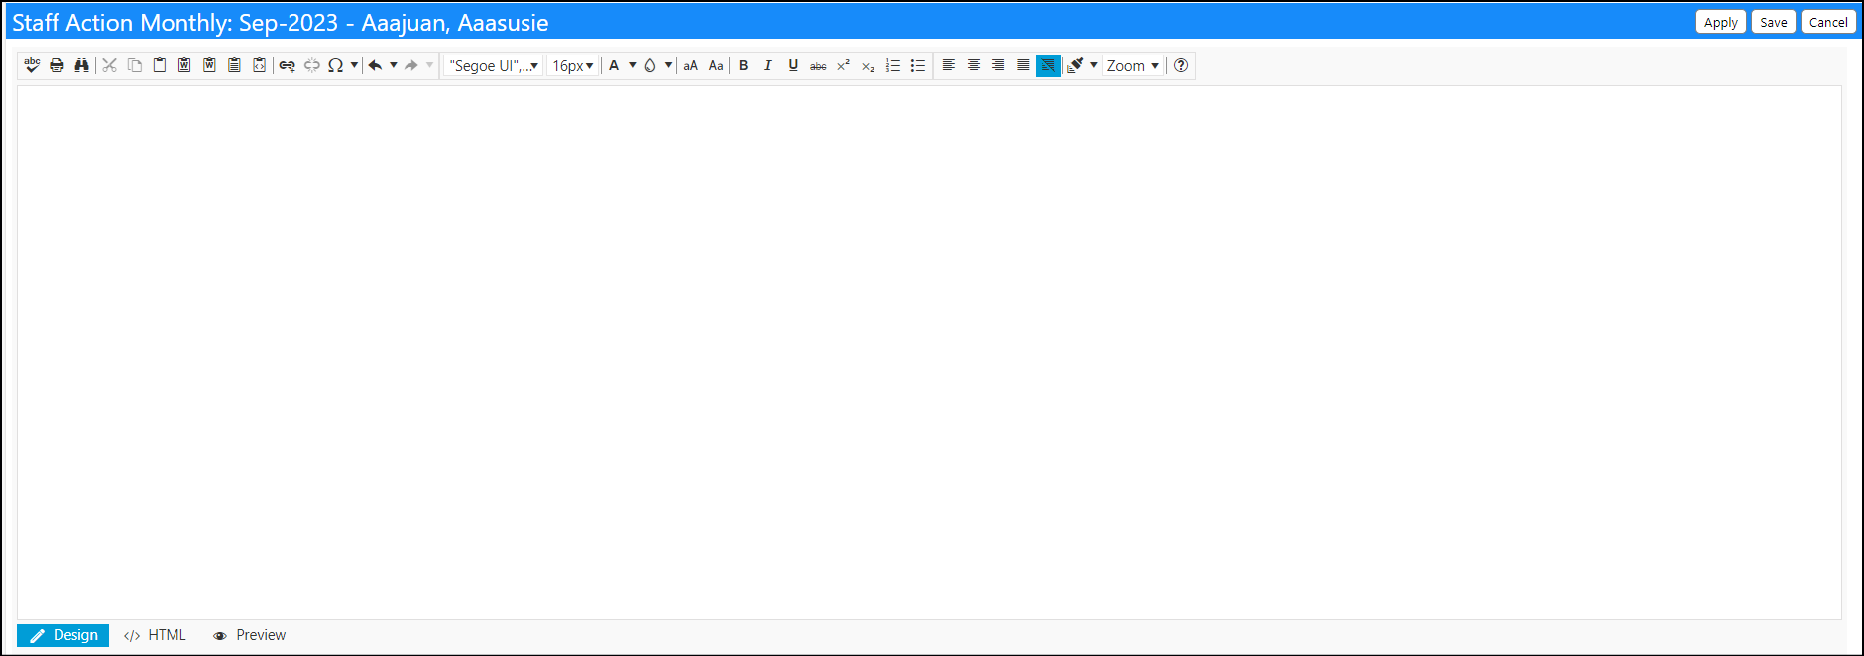
Task: Open the Segoe UI font dropdown
Action: [x=494, y=65]
